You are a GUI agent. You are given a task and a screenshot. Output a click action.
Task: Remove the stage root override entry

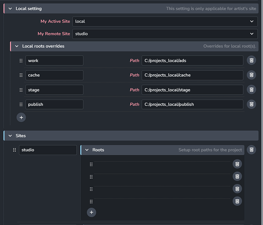(251, 90)
